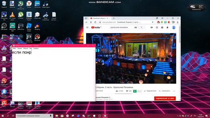
Task: Launch Cheat Engine from the desktop
Action: pyautogui.click(x=46, y=4)
